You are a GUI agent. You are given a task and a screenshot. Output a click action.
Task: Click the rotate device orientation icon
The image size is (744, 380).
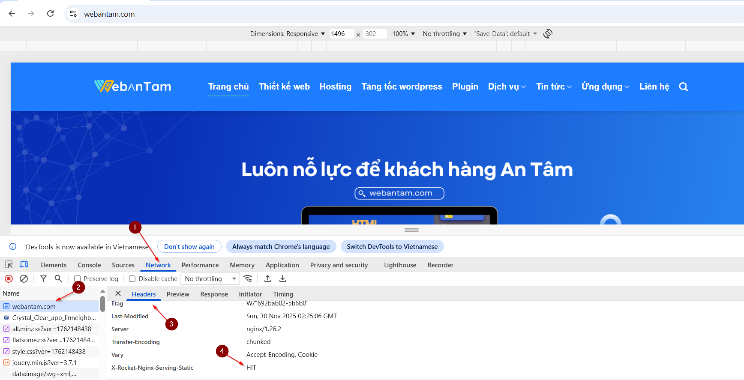point(548,34)
